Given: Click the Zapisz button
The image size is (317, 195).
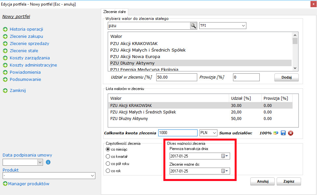Looking at the screenshot, I should 289,182.
